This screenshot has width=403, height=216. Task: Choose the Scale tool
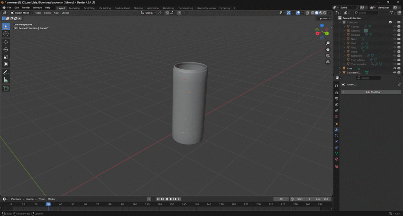[x=6, y=57]
